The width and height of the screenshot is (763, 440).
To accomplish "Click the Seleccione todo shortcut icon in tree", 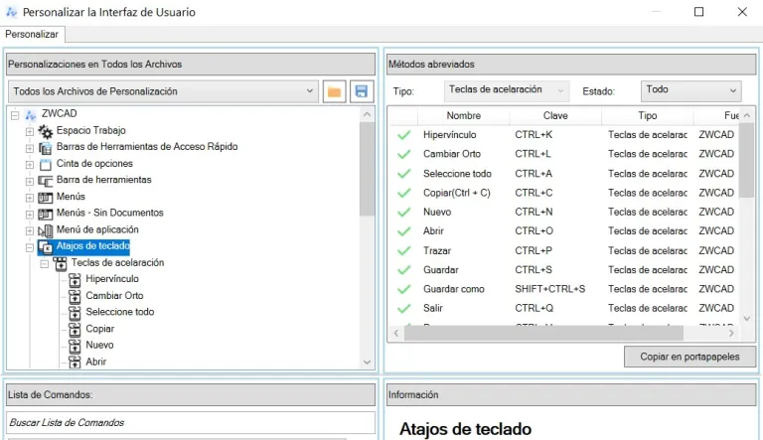I will 75,313.
